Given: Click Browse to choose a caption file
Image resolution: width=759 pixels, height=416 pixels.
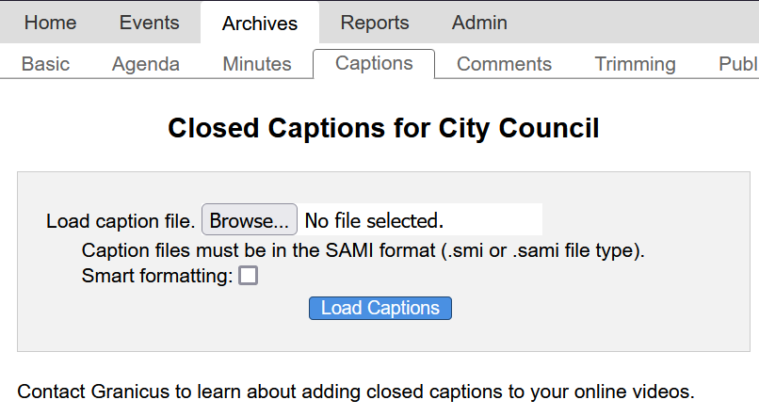Looking at the screenshot, I should pos(250,220).
